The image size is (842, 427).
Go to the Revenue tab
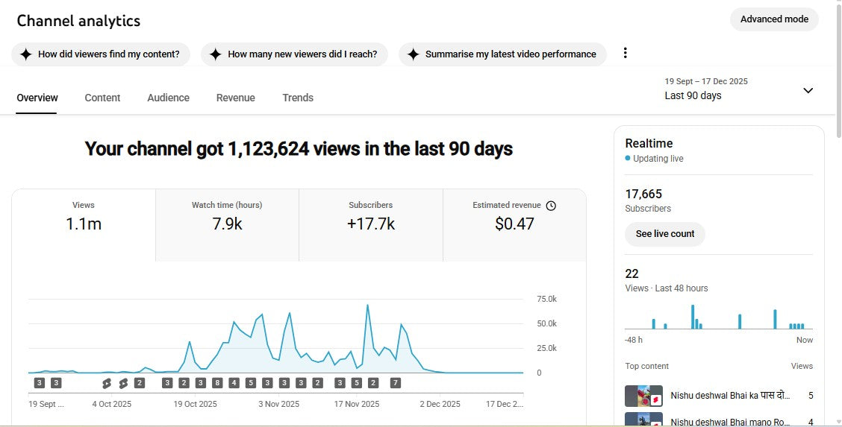(x=235, y=98)
